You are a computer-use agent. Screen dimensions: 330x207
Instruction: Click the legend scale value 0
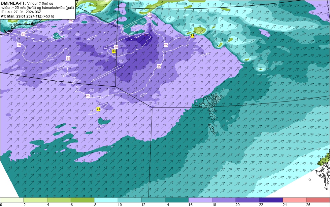tap(1, 205)
